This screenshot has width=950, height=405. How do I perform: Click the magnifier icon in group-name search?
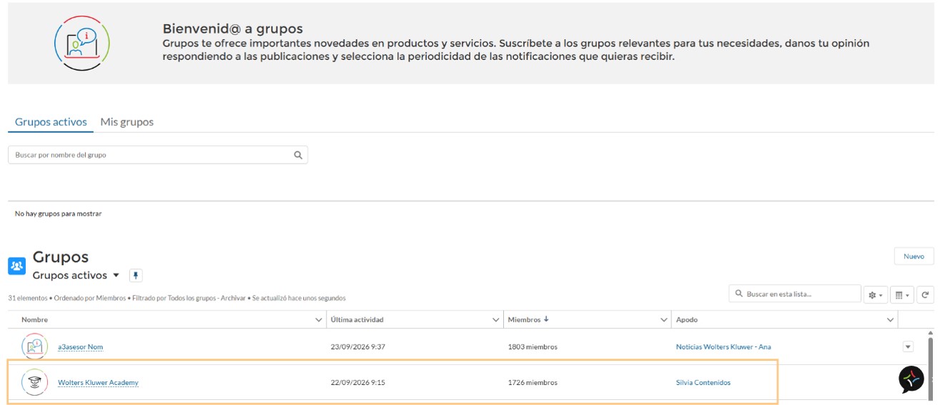point(298,155)
